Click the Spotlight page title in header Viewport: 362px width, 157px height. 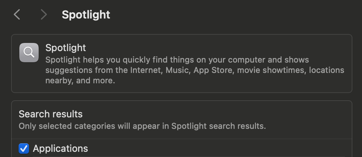click(x=86, y=15)
